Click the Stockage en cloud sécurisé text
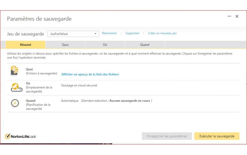247x155 pixels. 79,85
